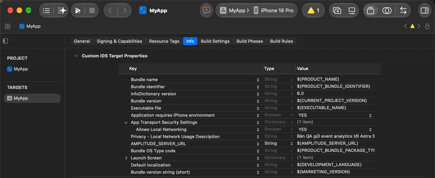
Task: Click the sparkle assistant list icon
Action: tap(62, 11)
